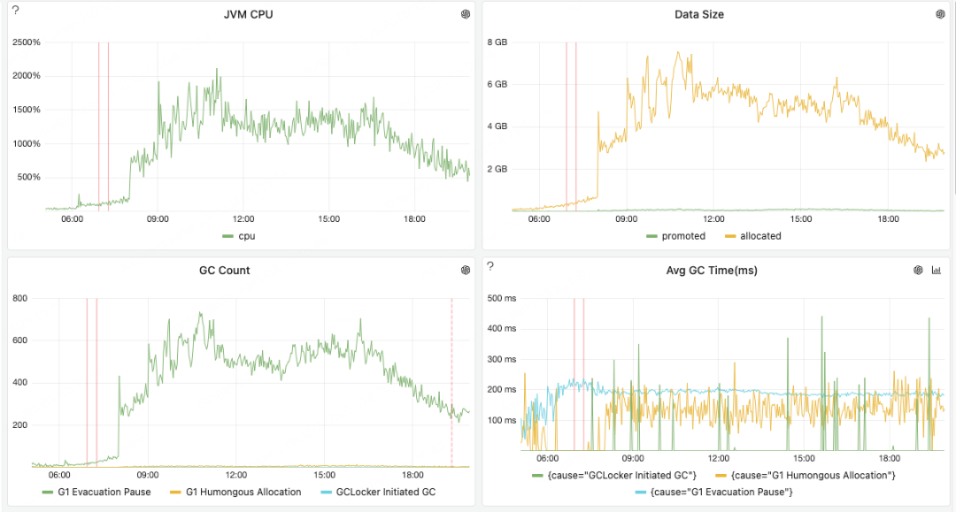The height and width of the screenshot is (512, 956).
Task: Click the 18:00 time label in Data Size panel
Action: tap(889, 219)
